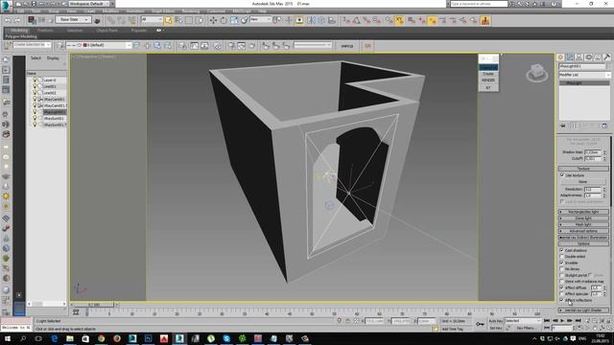Click the Redo arrow in main toolbar
614x345 pixels.
click(x=17, y=20)
